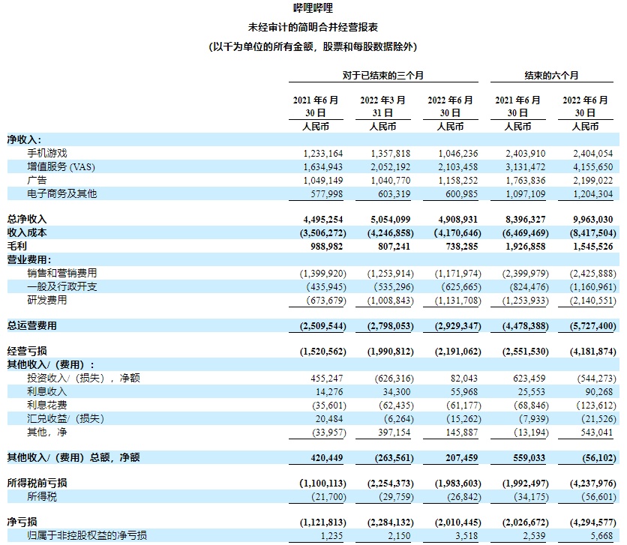Click the row label 总净收入
This screenshot has height=545, width=627.
coord(27,219)
